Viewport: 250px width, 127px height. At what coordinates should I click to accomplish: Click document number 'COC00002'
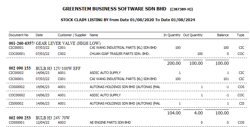[17, 95]
